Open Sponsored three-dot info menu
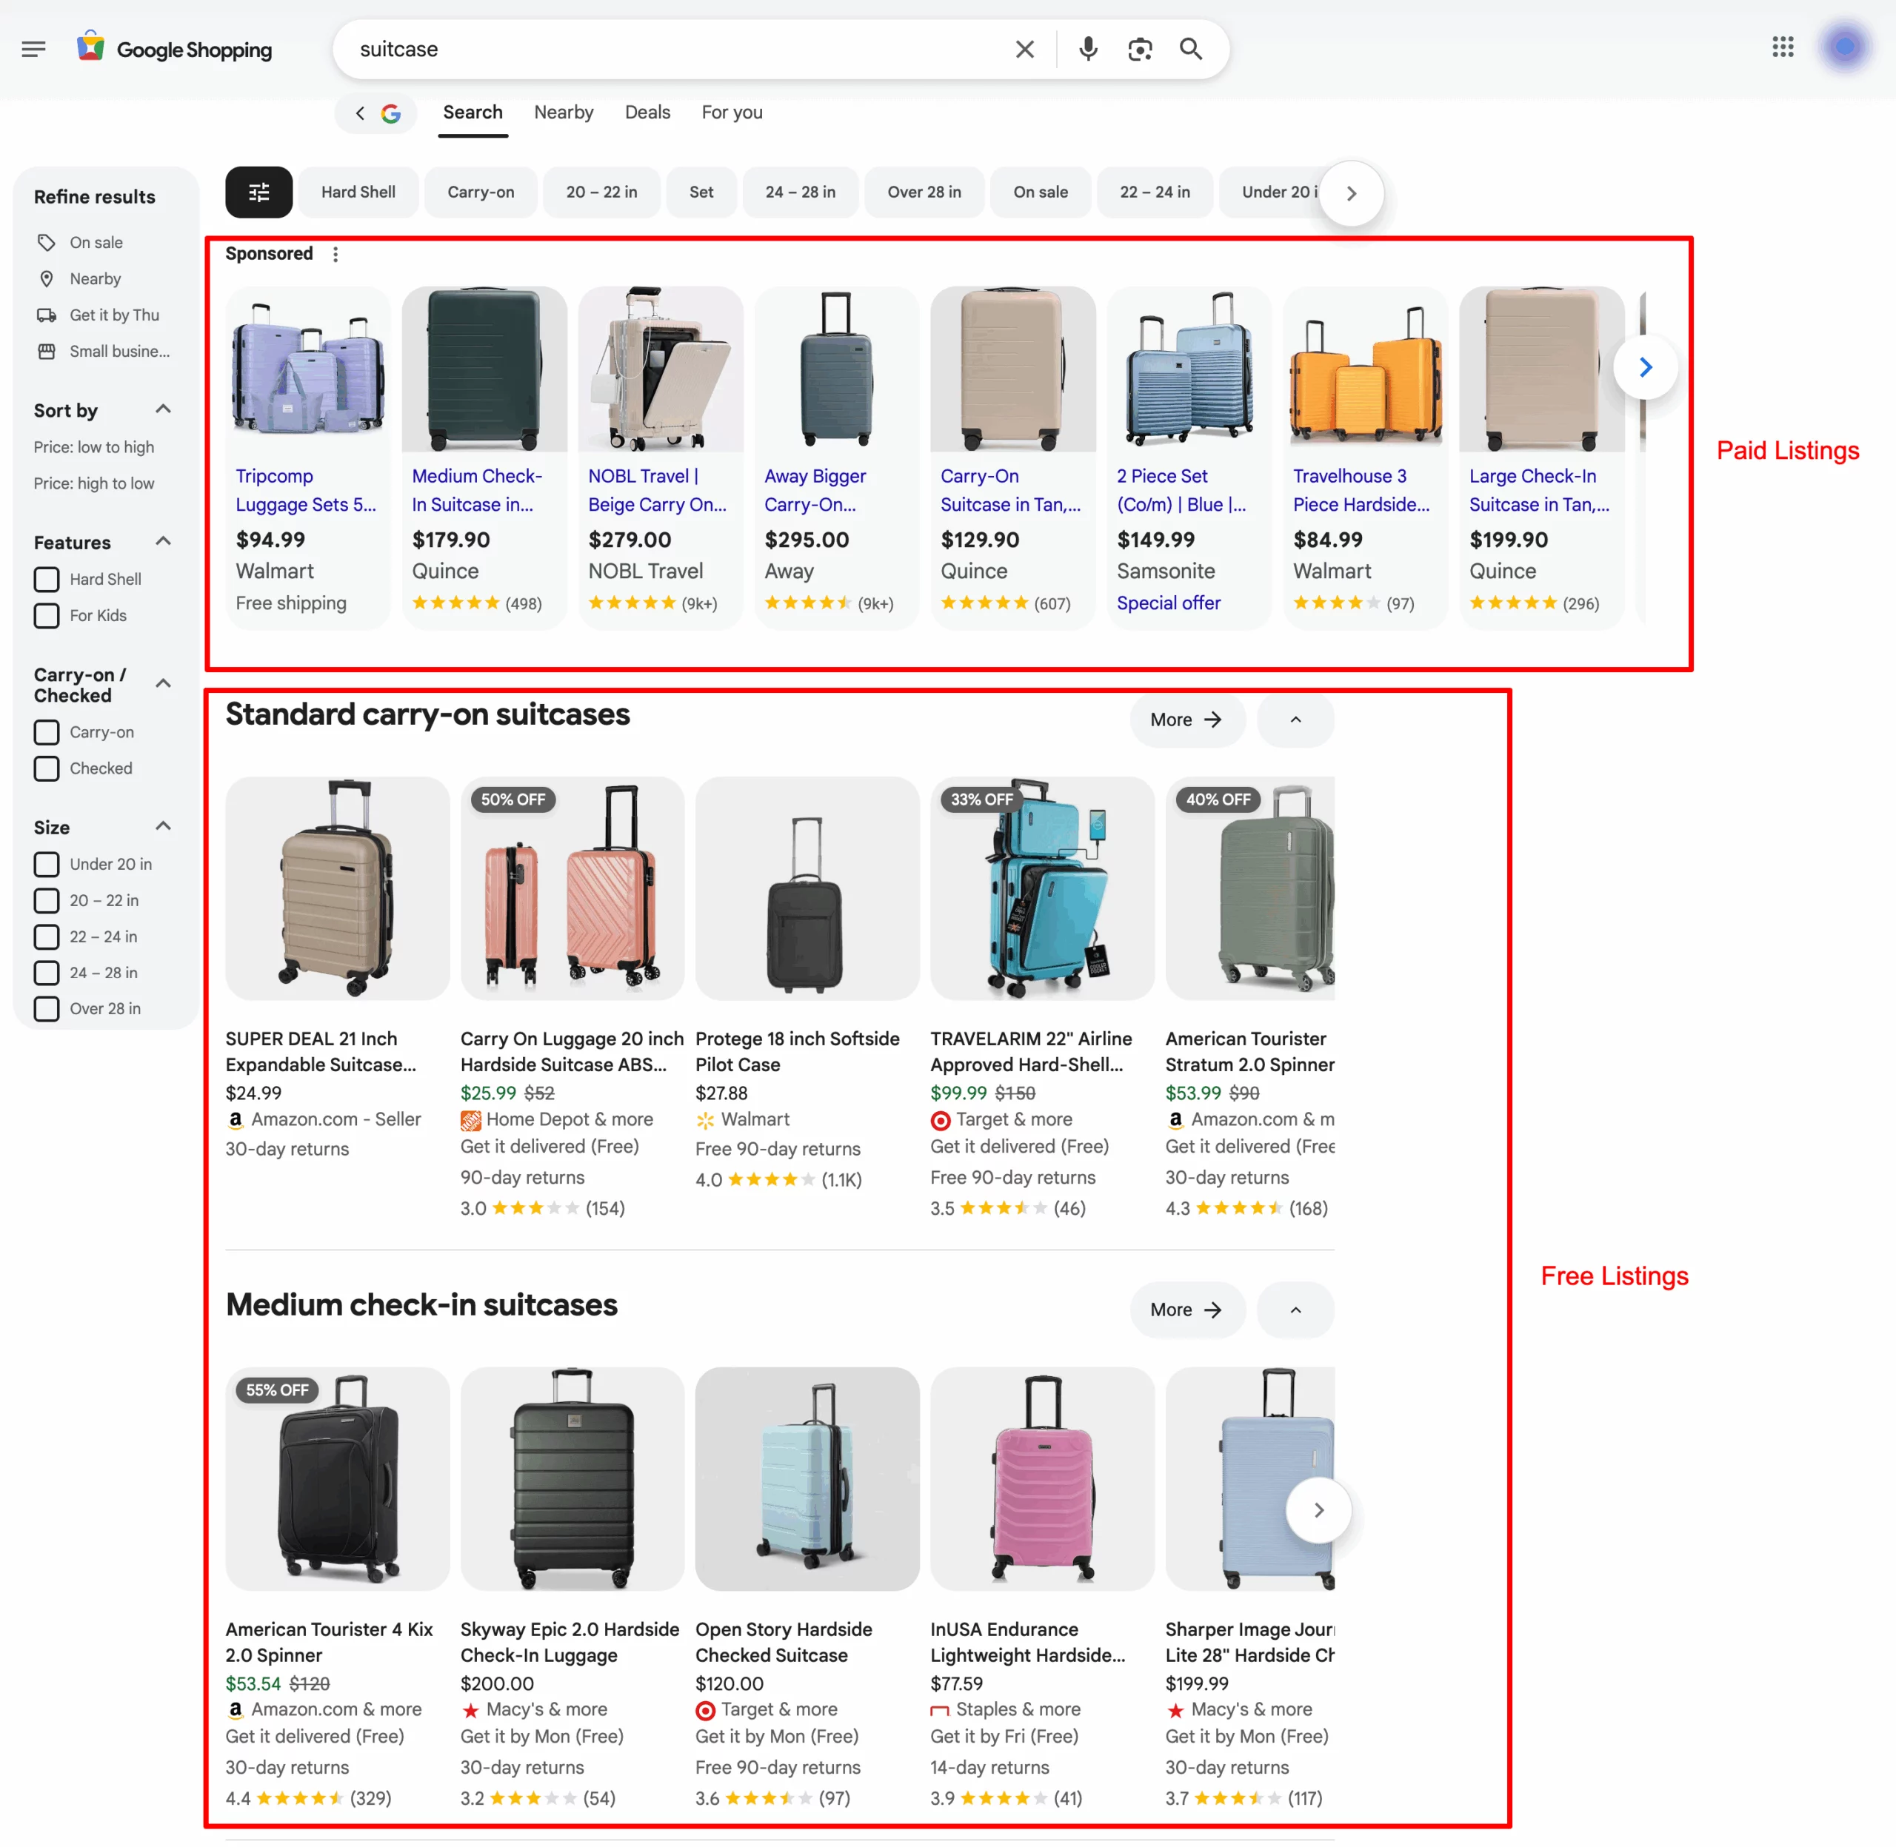Image resolution: width=1896 pixels, height=1847 pixels. tap(336, 254)
